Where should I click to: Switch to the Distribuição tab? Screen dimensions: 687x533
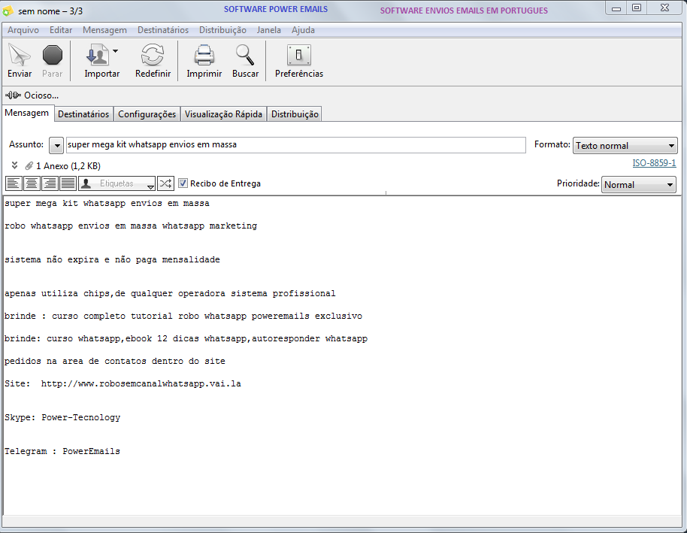click(295, 114)
